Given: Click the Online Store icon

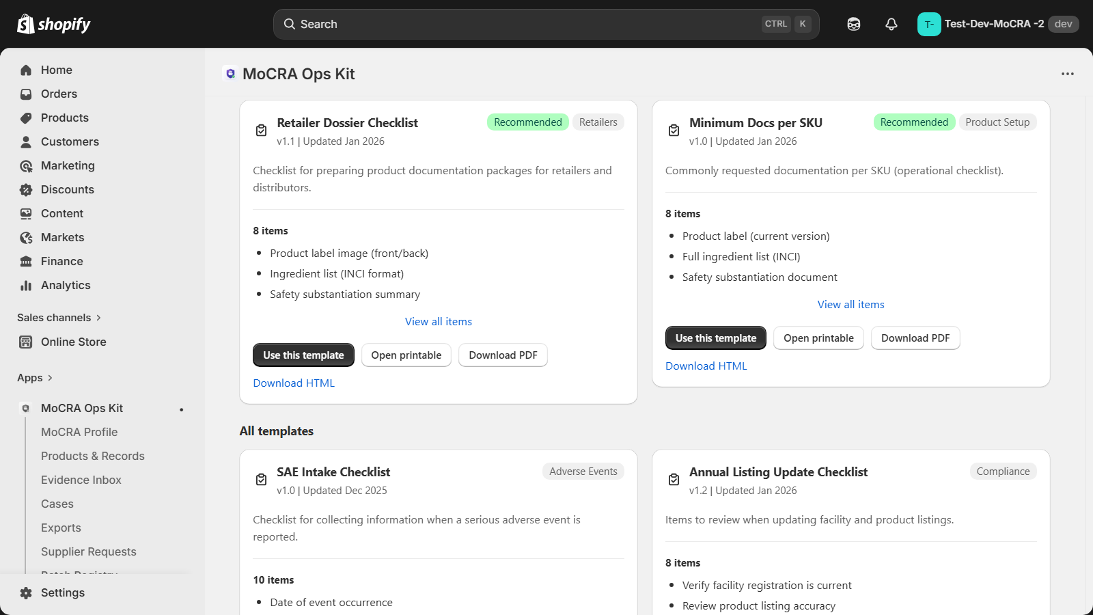Looking at the screenshot, I should click(x=26, y=342).
